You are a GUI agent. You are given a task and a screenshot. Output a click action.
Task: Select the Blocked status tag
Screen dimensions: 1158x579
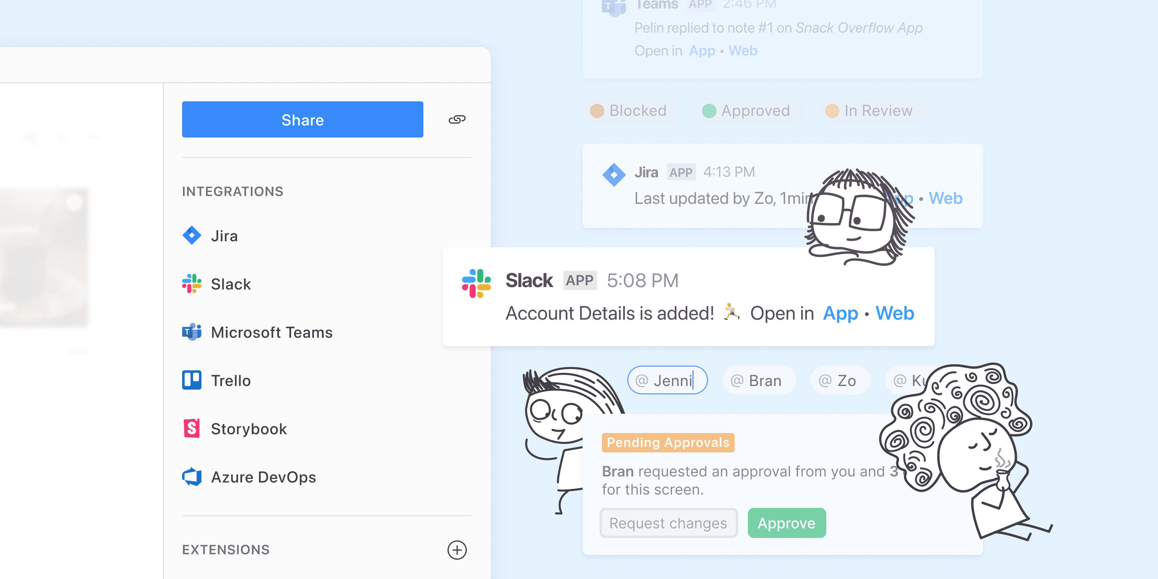[x=629, y=111]
